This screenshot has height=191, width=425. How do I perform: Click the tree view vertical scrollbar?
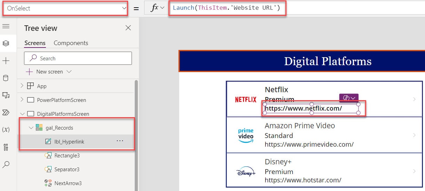[x=136, y=135]
